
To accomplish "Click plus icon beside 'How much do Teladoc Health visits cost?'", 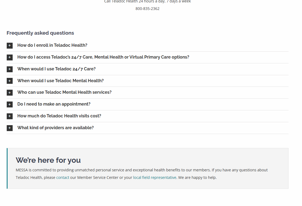I will [10, 116].
